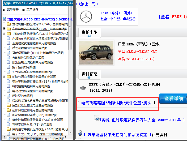Viewport: 187px width, 141px height.
Task: Select 蓄电池箱预熔保险丝盒 (F33) 的电路图 item
Action: (x=37, y=120)
